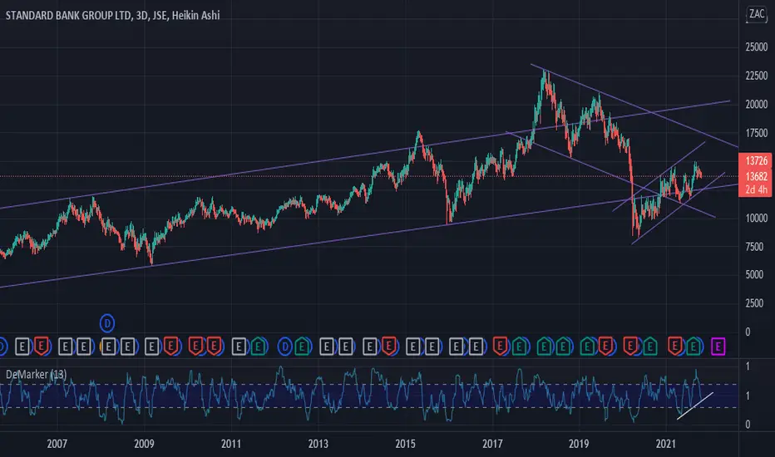Click the 2015 time axis label
Viewport: 775px width, 457px height.
pos(405,444)
